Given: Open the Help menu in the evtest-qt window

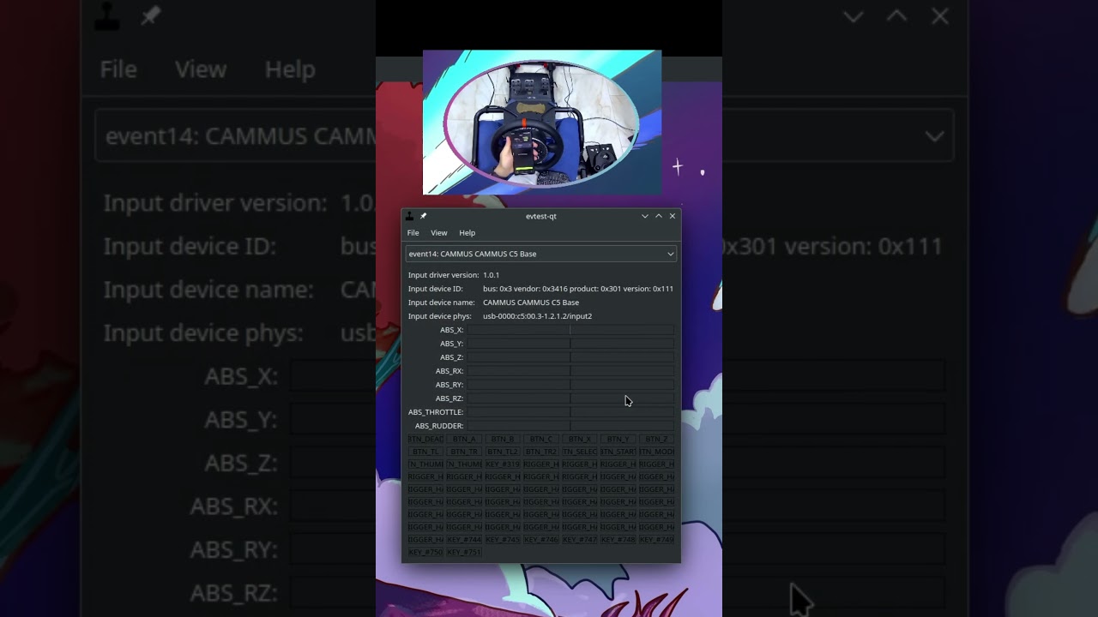Looking at the screenshot, I should 467,233.
